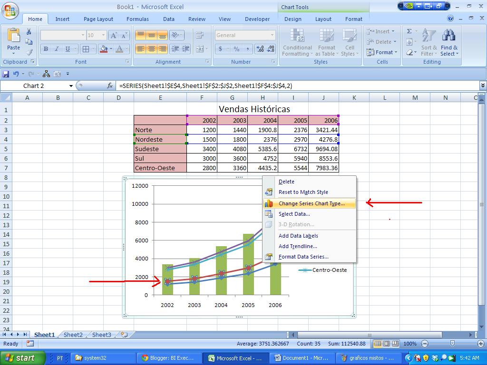Expand the Name Box dropdown arrow
The height and width of the screenshot is (365, 487).
[71, 86]
